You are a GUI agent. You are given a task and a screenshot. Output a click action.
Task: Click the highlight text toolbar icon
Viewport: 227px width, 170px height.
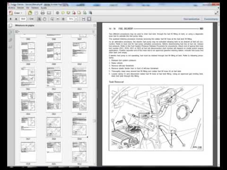tap(68, 13)
